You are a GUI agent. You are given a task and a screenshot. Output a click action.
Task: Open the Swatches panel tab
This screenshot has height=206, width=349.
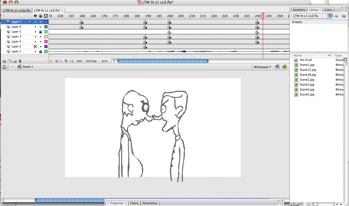299,10
